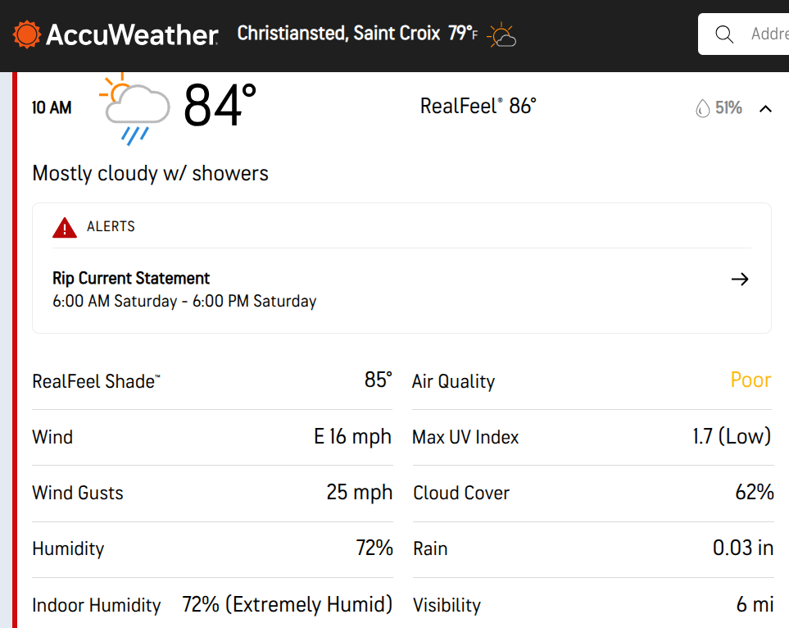Click the header partly sunny weather icon

coord(501,35)
